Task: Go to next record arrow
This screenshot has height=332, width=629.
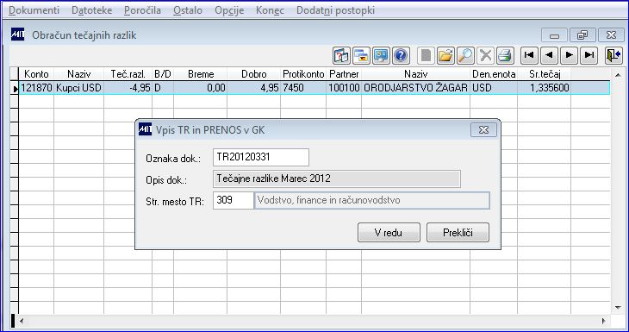Action: (569, 55)
